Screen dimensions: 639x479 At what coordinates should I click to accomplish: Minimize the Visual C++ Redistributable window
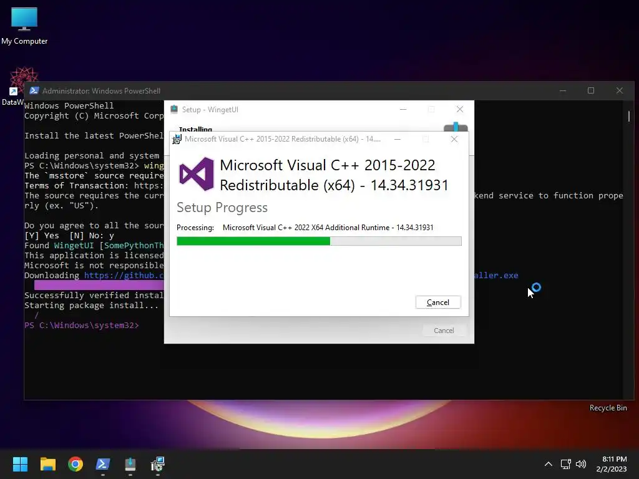(398, 139)
